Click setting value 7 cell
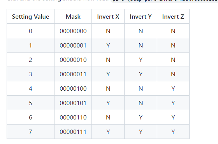This screenshot has width=218, height=144. point(31,132)
